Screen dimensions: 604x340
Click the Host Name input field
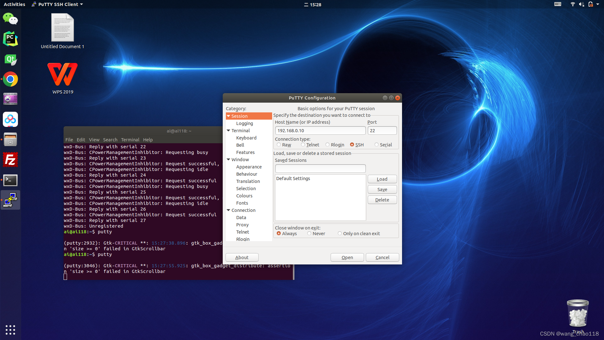coord(320,130)
